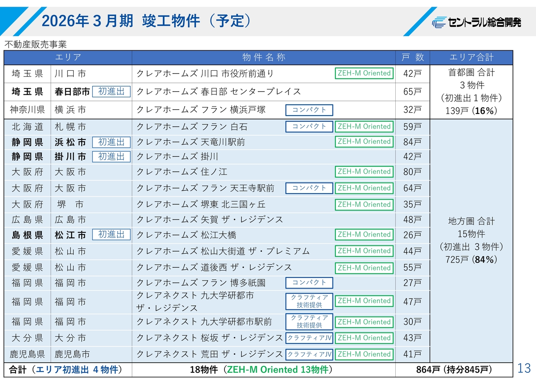Image resolution: width=536 pixels, height=379 pixels.
Task: Click the 初進出 badge next to 春日部市
Action: coord(111,92)
